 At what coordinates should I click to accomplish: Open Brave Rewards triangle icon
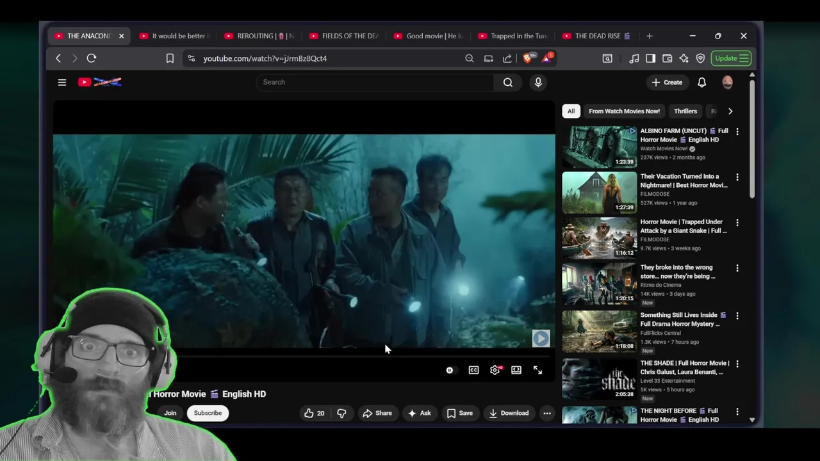[547, 58]
